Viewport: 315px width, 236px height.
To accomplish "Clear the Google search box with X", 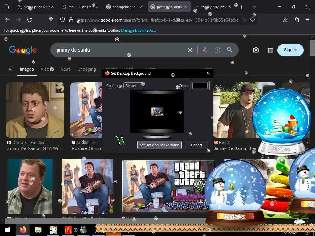I will 190,50.
